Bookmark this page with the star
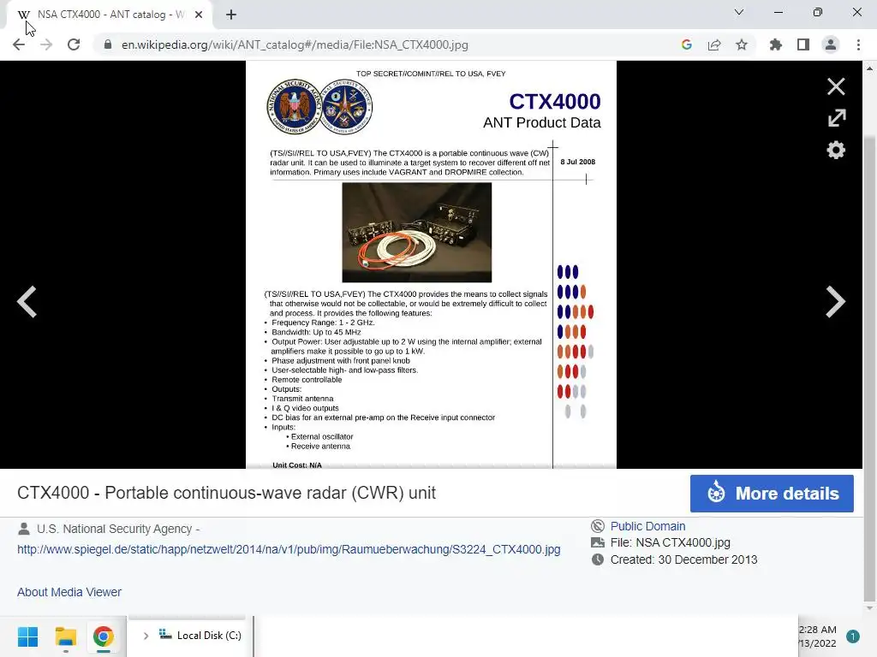The width and height of the screenshot is (877, 657). pos(742,44)
